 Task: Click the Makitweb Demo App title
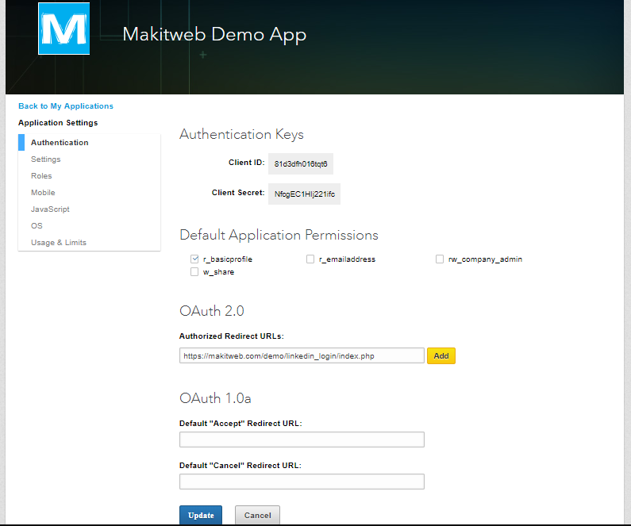tap(214, 35)
